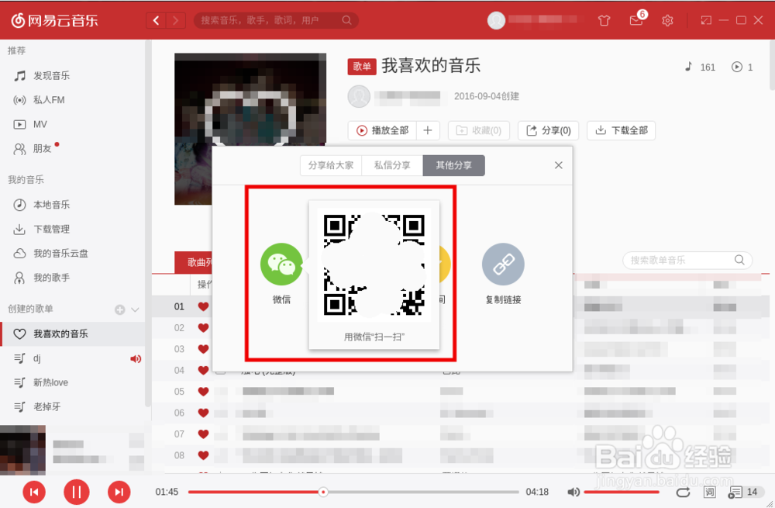The width and height of the screenshot is (775, 508).
Task: Click the 复制链接 copy link icon
Action: 503,264
